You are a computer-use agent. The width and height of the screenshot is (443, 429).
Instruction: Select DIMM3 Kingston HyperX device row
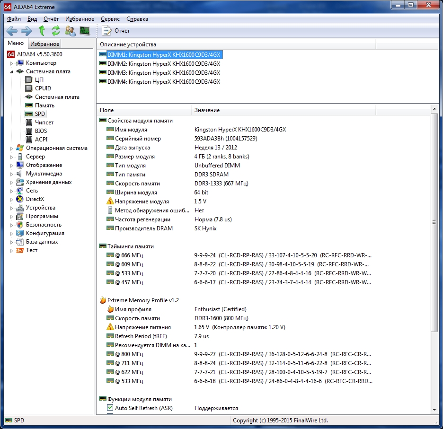tap(163, 72)
